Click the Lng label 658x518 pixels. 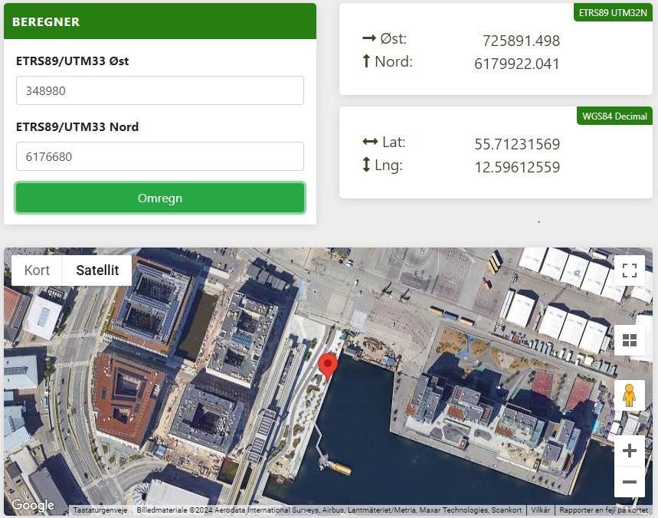pos(382,165)
